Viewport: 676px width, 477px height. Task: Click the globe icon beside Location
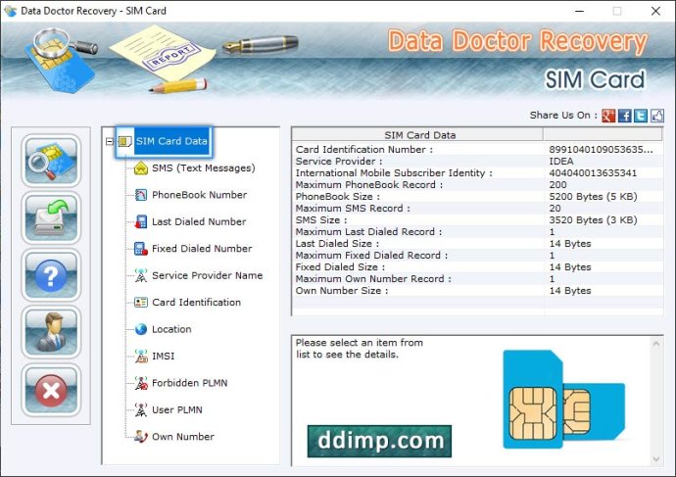[141, 329]
